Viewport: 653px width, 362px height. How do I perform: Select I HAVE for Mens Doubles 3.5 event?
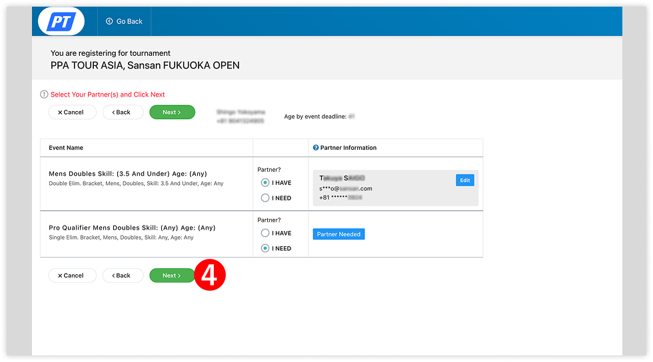pyautogui.click(x=265, y=182)
